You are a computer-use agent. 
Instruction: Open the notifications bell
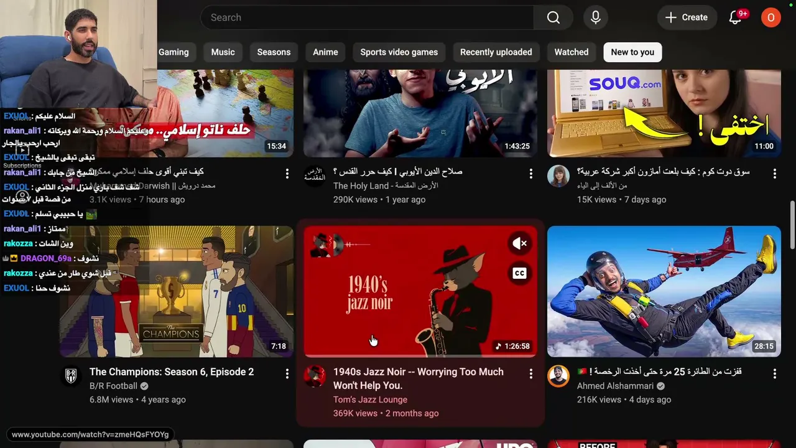point(736,17)
